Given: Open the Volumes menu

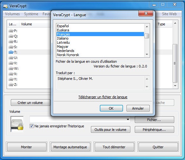Looking at the screenshot, I should [12, 14].
